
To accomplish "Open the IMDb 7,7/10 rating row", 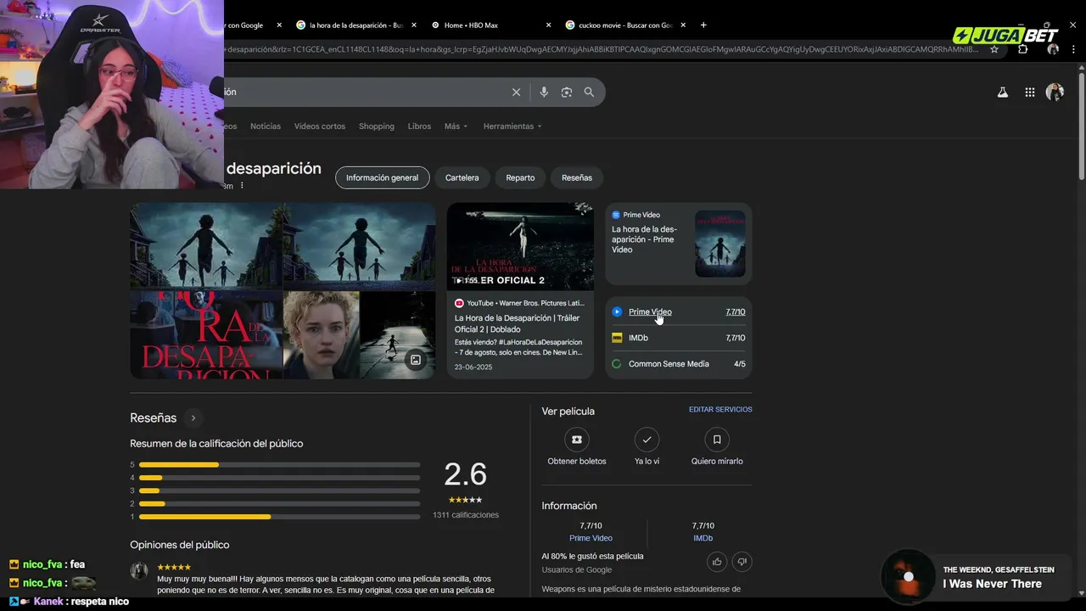I will tap(679, 338).
